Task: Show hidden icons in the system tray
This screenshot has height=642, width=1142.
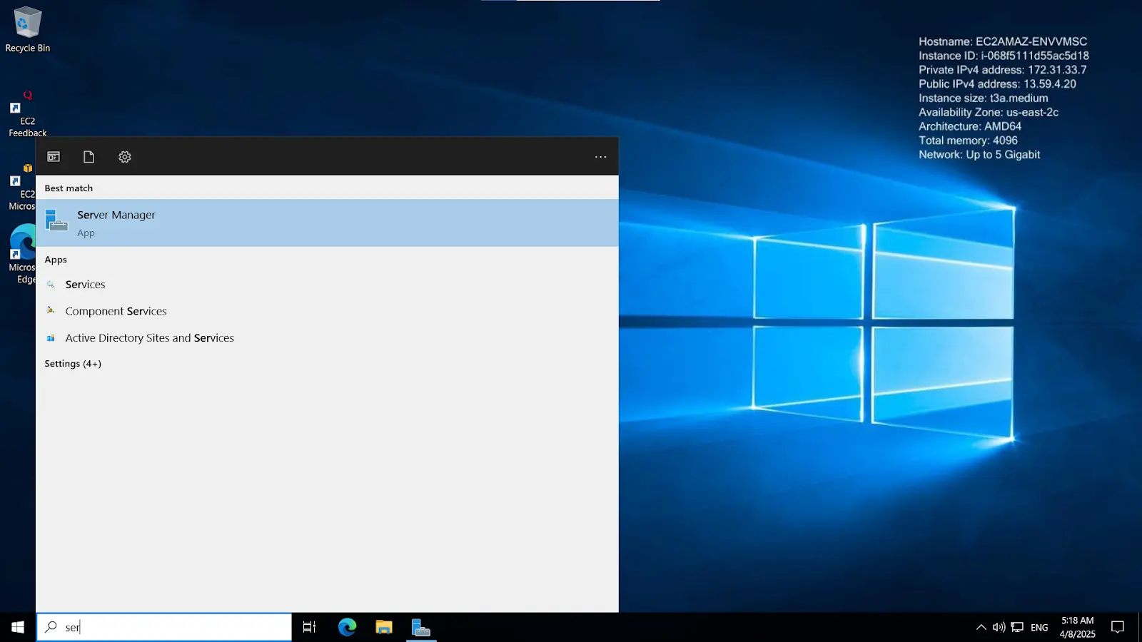Action: (981, 627)
